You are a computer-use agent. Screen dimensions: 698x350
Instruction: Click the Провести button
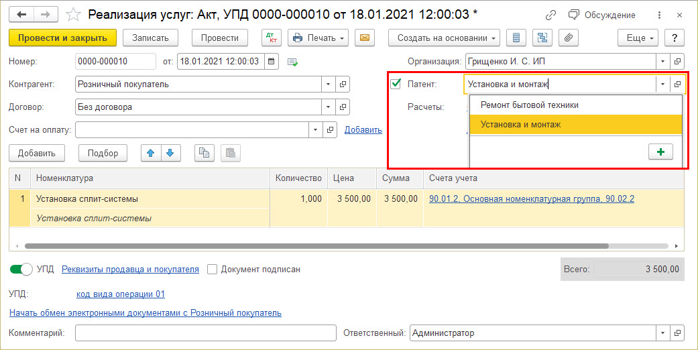pos(220,38)
